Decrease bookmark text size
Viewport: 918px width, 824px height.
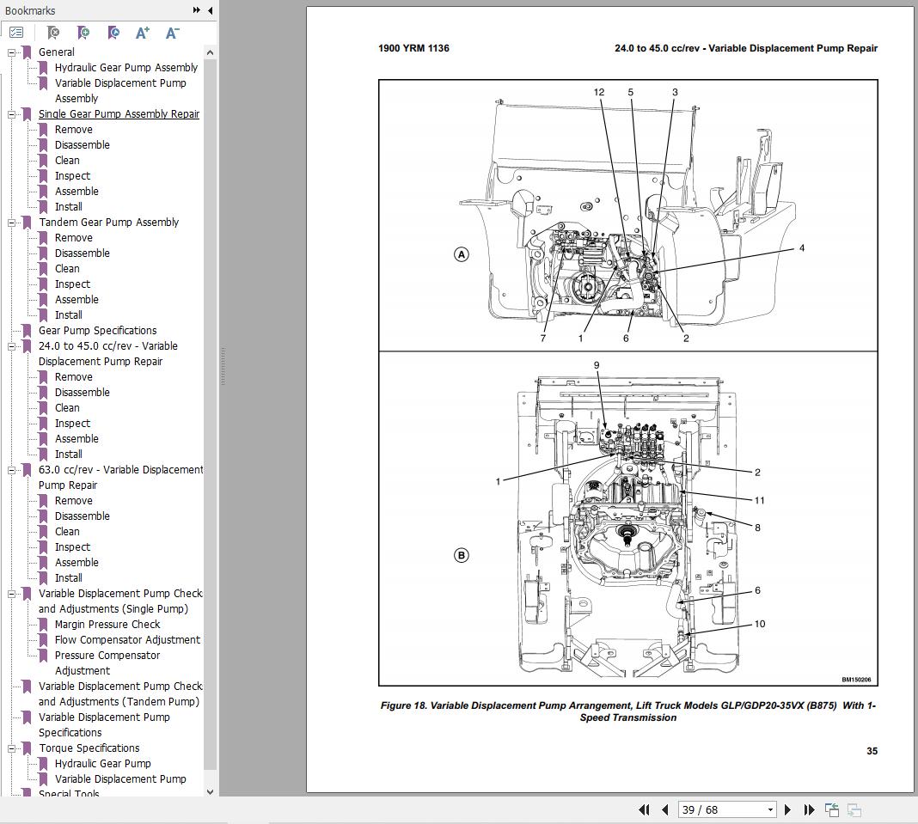(172, 33)
